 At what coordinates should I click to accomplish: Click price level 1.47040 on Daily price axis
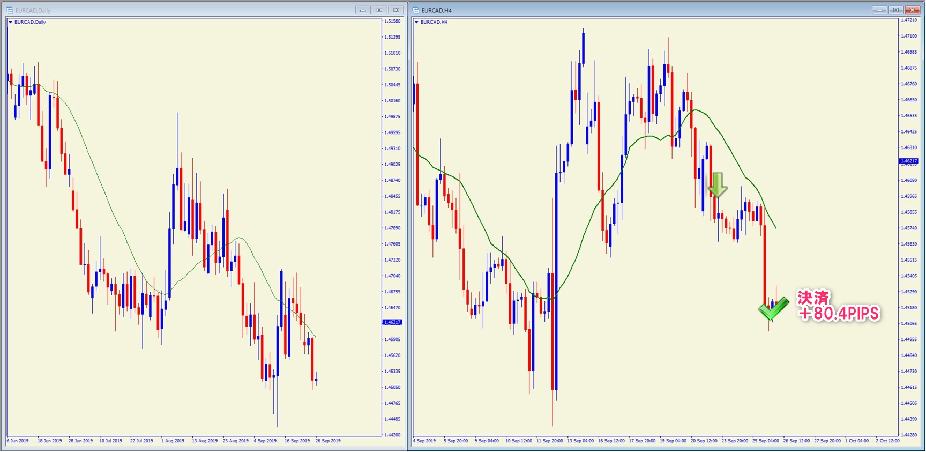(393, 276)
